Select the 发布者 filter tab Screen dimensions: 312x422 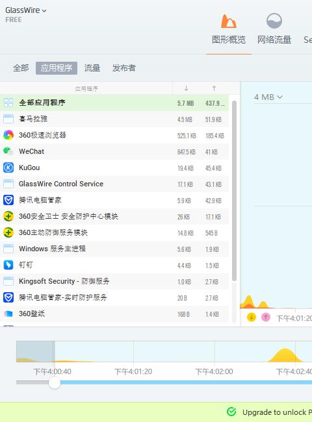[x=124, y=68]
